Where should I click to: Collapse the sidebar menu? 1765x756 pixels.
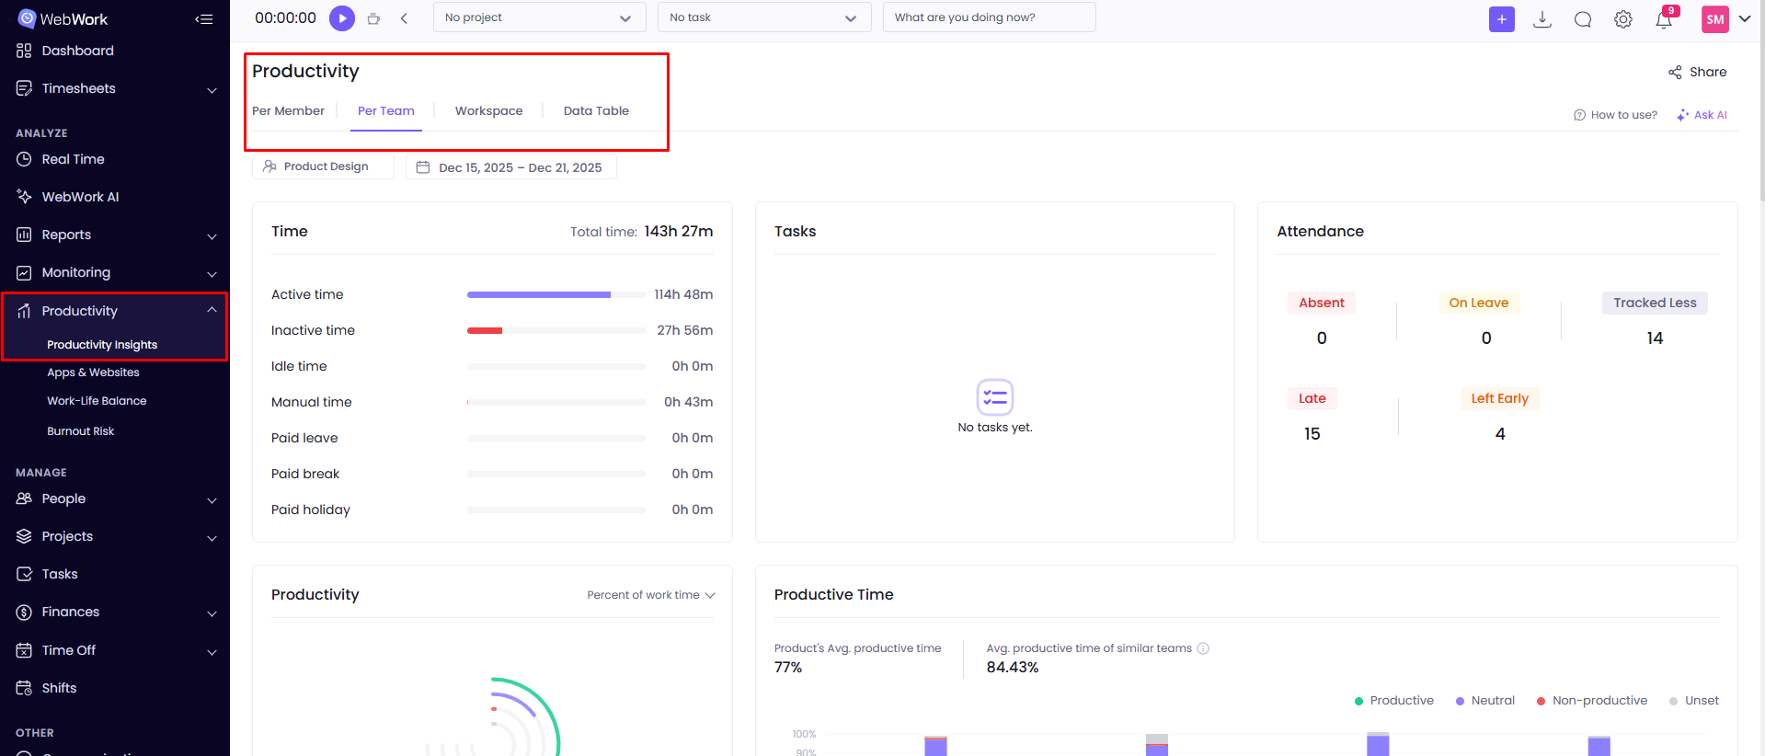pyautogui.click(x=204, y=19)
